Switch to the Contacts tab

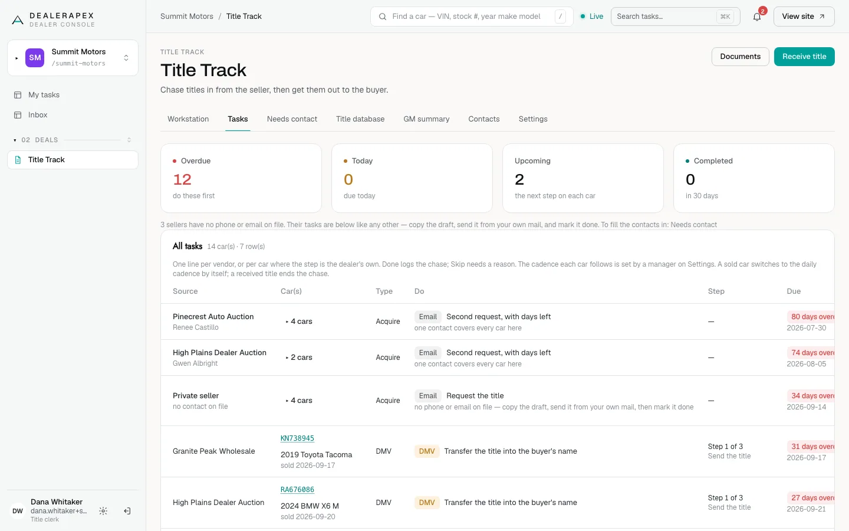point(484,119)
